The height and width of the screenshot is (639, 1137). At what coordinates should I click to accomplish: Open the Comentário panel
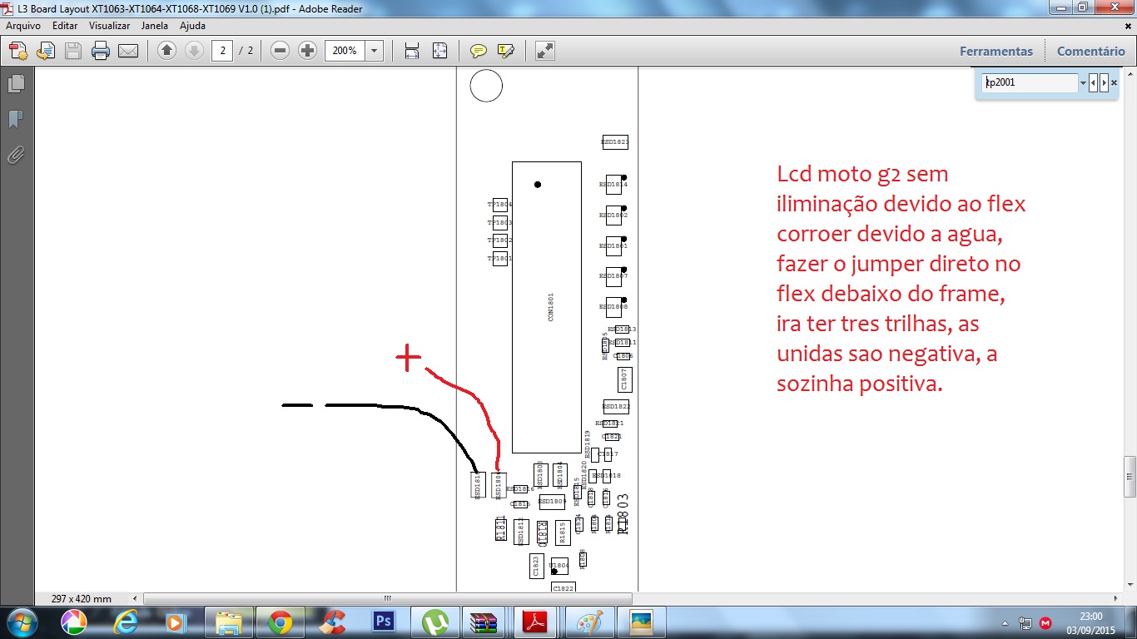(1091, 51)
